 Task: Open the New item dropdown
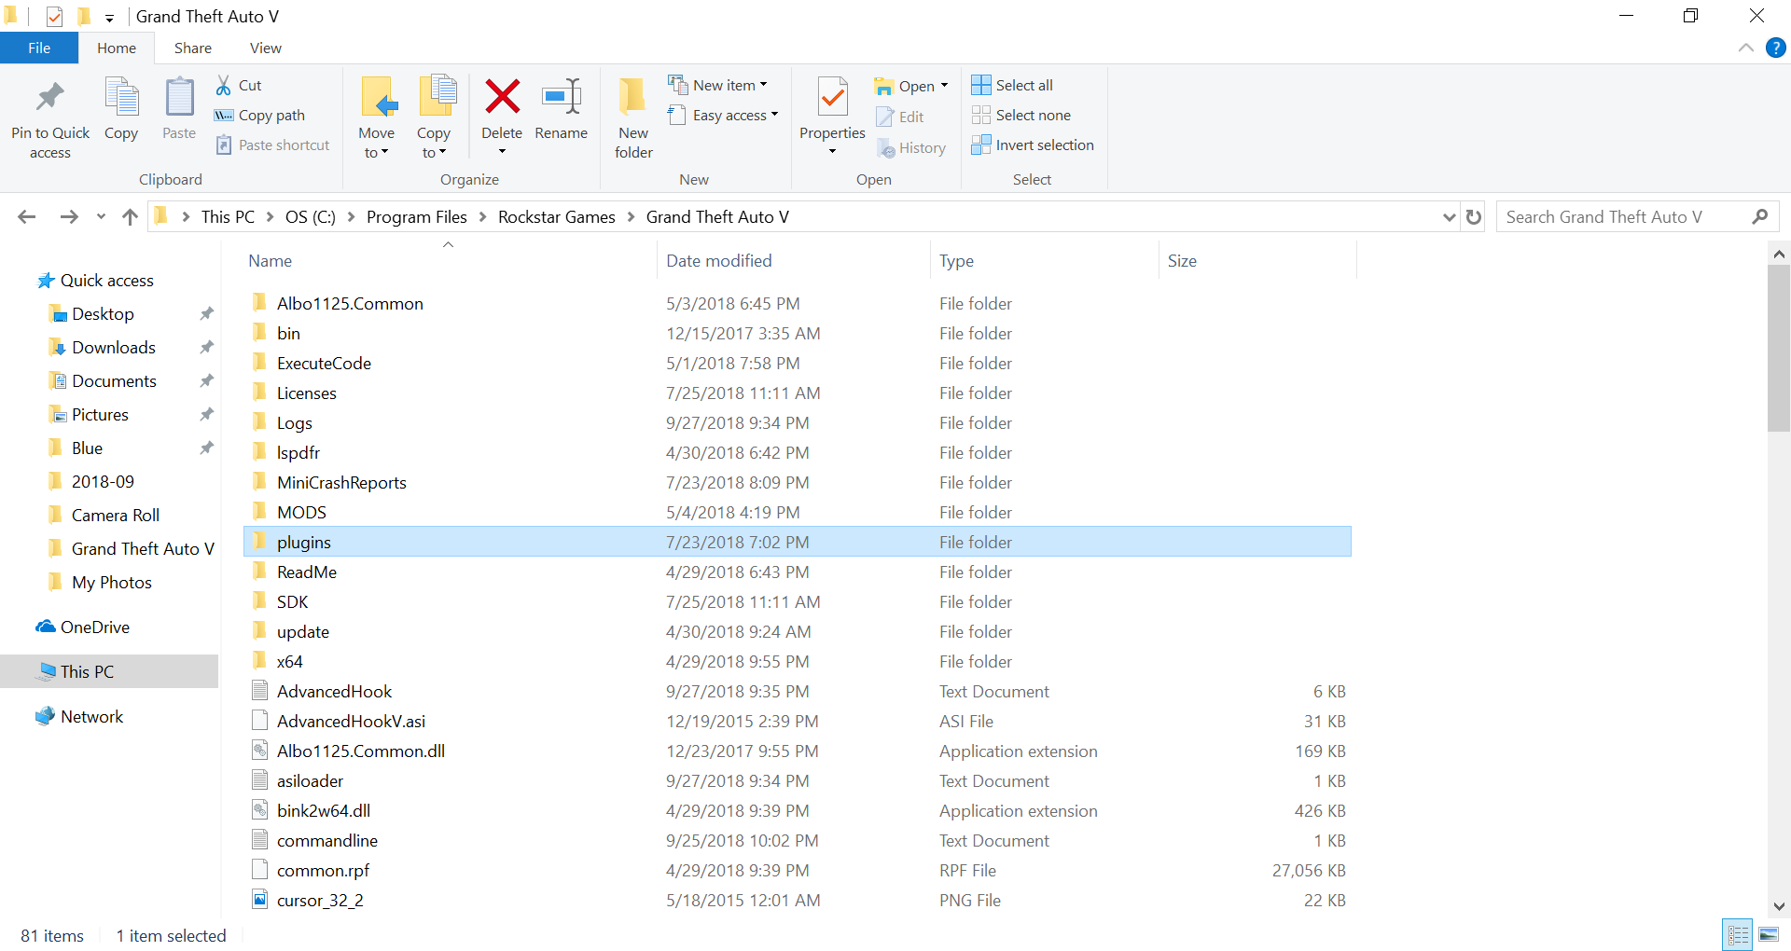tap(718, 85)
